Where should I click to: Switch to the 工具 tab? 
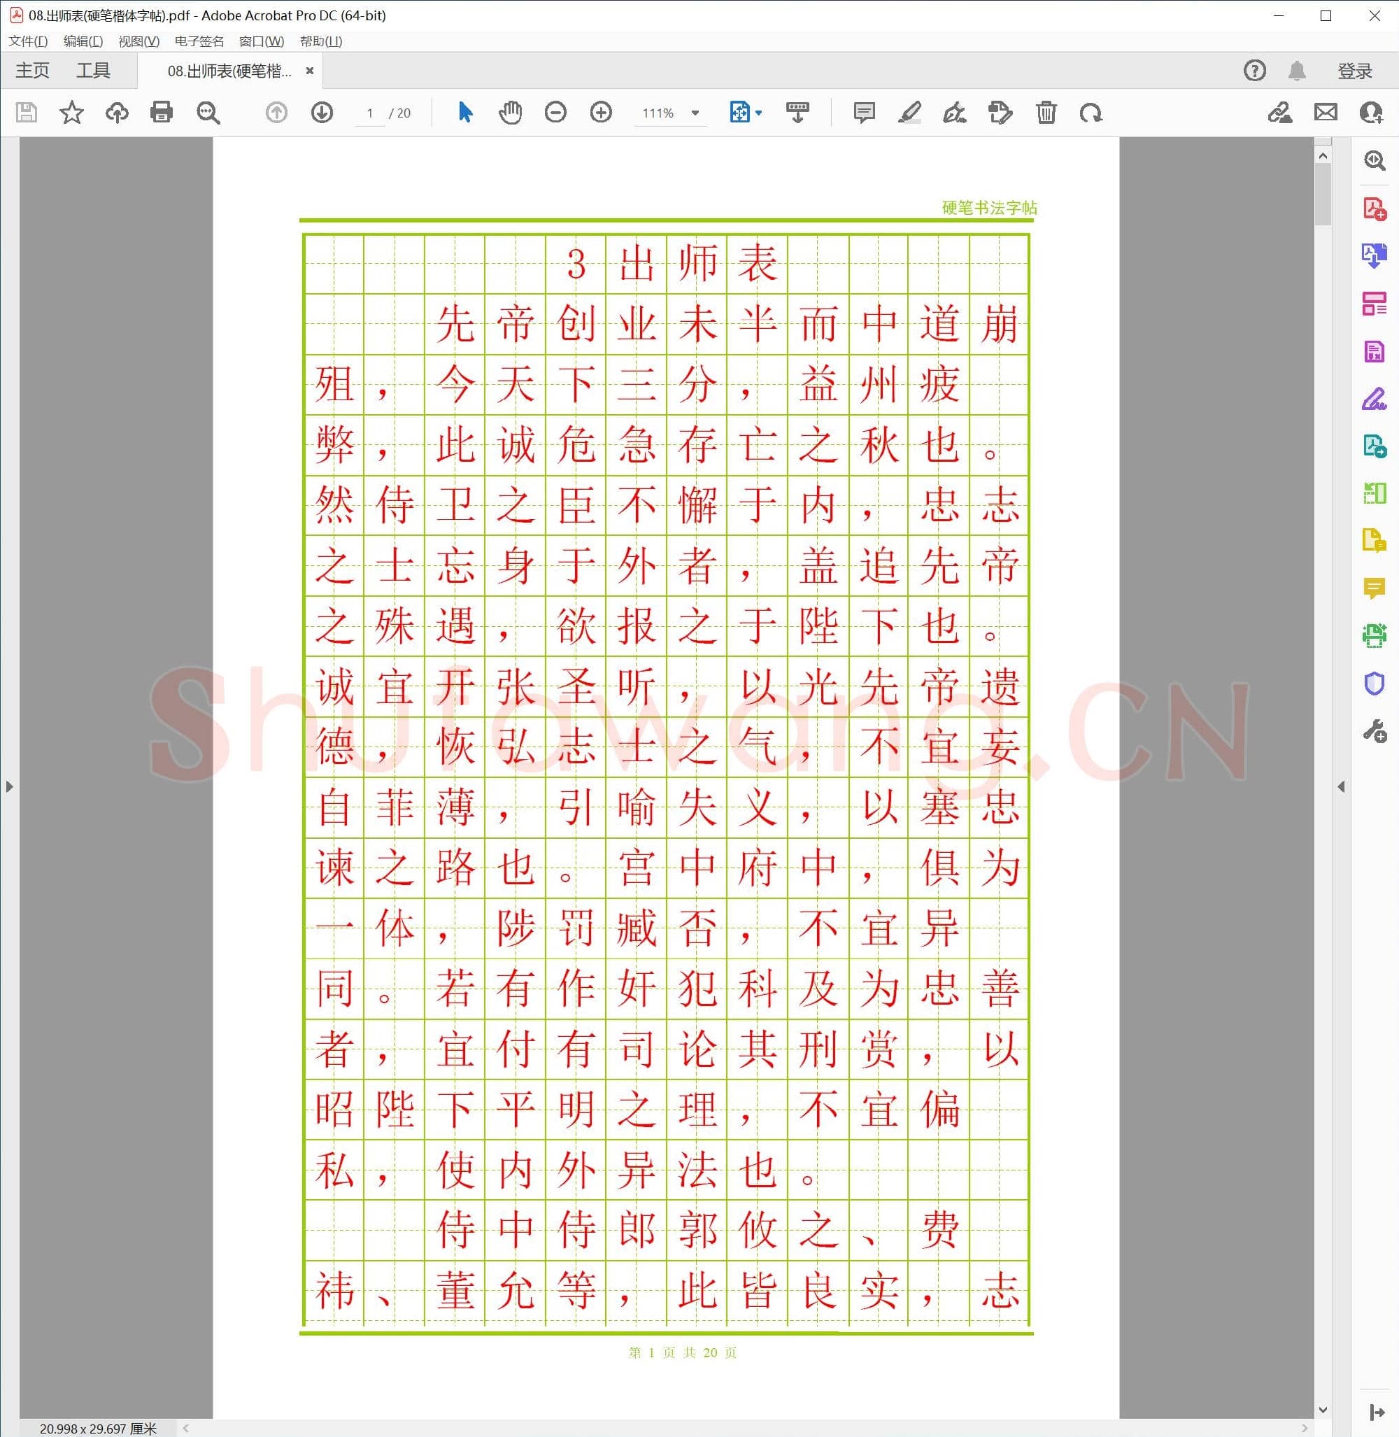[x=94, y=70]
